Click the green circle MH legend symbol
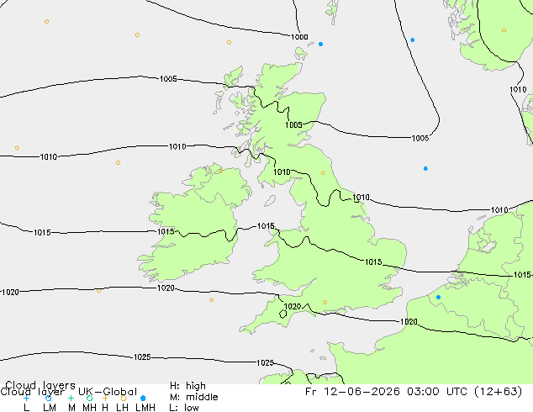 pos(89,398)
